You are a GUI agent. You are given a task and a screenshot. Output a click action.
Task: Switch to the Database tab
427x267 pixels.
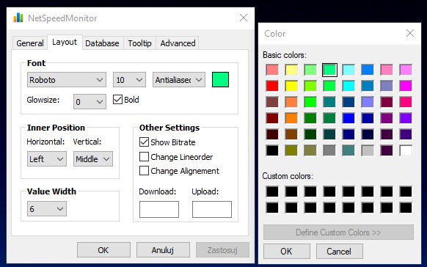[102, 43]
